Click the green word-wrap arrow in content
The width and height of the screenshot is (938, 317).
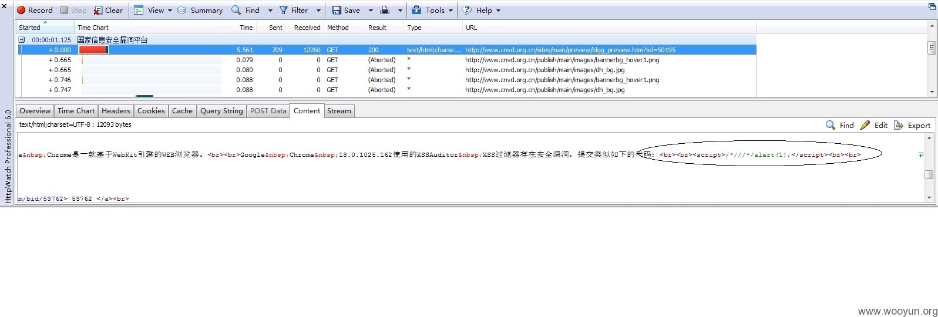(x=920, y=155)
